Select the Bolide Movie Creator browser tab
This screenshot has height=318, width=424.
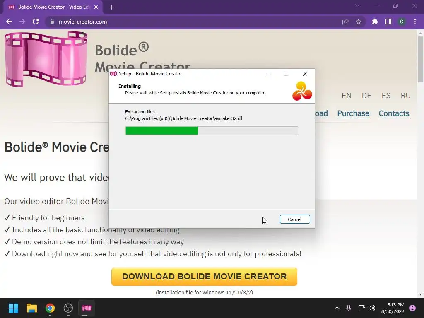click(53, 7)
